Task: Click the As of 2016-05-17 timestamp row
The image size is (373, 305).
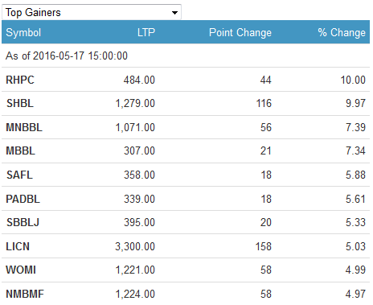Action: [x=186, y=56]
